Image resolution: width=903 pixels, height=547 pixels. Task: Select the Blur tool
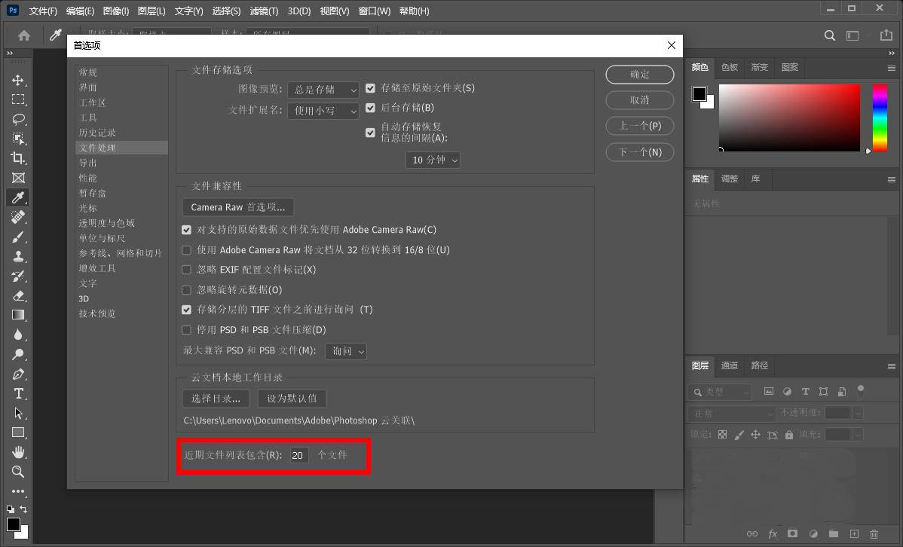(18, 335)
